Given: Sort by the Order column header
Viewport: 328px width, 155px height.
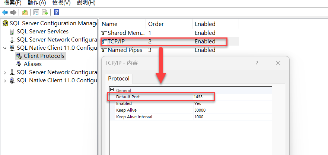Looking at the screenshot, I should (x=169, y=24).
